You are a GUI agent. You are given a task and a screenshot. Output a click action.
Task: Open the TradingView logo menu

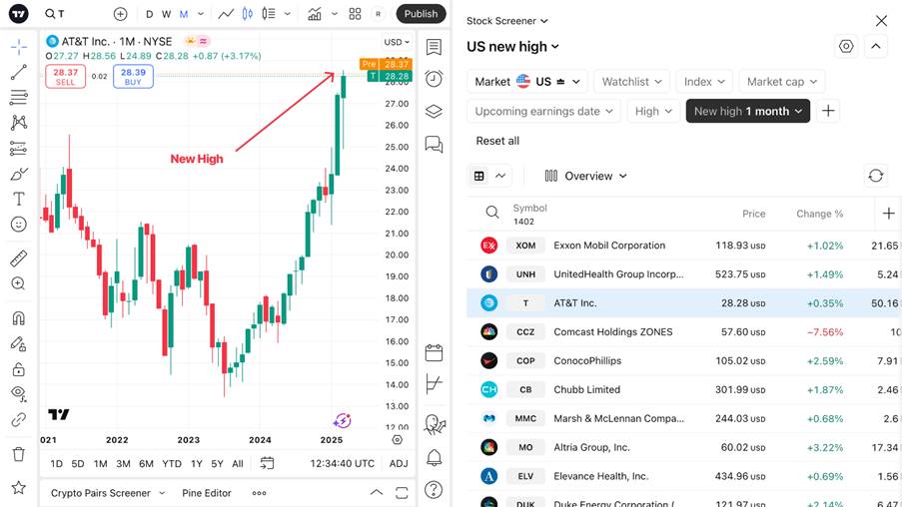(18, 14)
